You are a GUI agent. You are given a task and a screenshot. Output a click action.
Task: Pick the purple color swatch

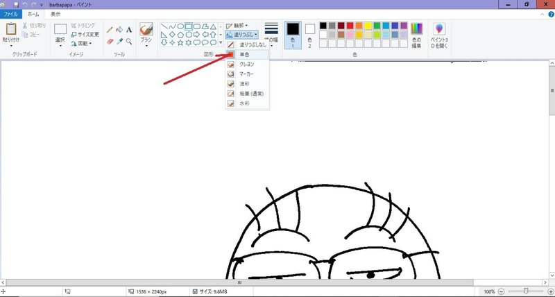tap(404, 26)
